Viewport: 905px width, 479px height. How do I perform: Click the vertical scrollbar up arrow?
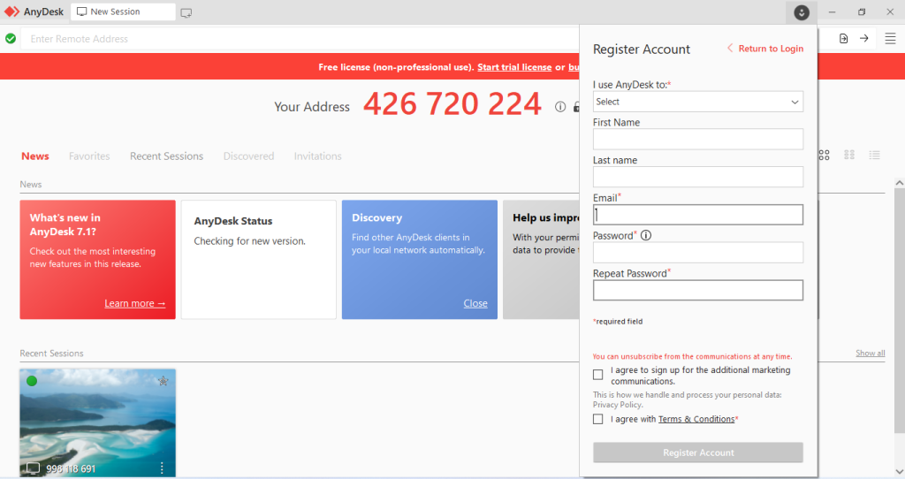coord(899,183)
